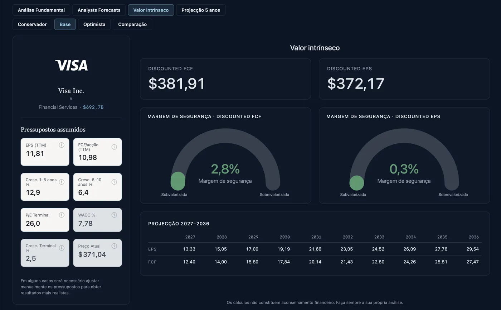Go to Projecção 5 anos tab
The width and height of the screenshot is (501, 310).
pyautogui.click(x=201, y=10)
